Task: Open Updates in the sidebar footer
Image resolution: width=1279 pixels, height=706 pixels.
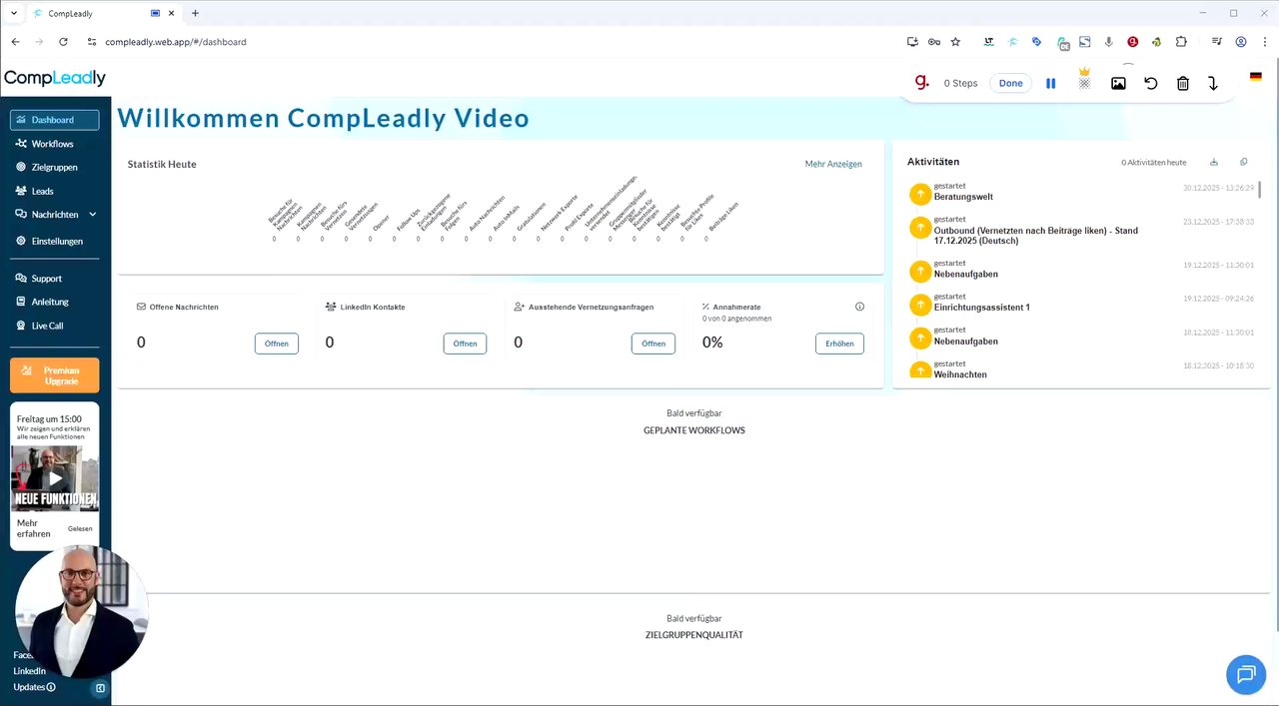Action: [x=34, y=687]
